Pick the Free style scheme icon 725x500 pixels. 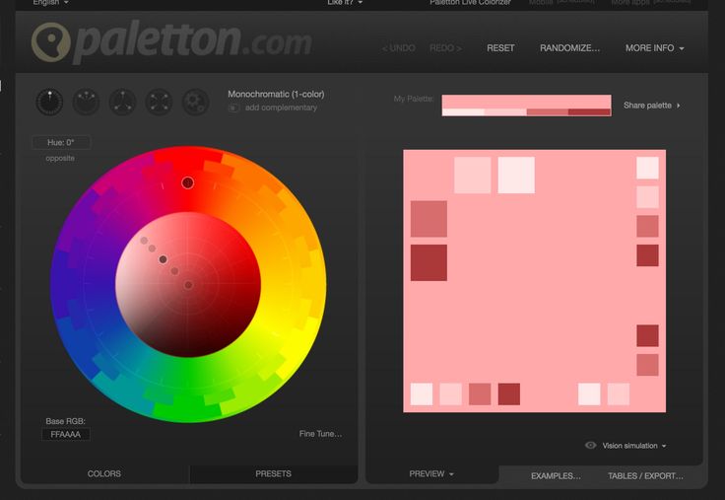point(196,102)
